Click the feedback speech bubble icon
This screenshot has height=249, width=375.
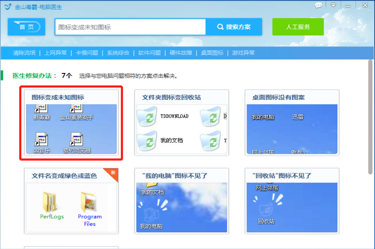318,5
